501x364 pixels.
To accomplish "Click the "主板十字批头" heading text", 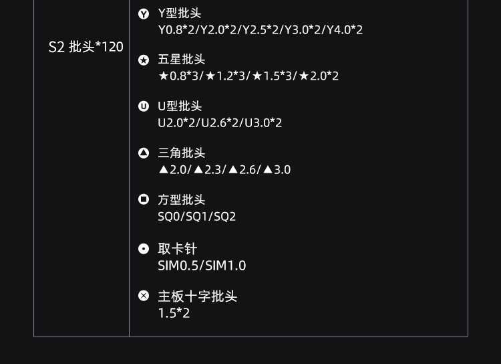I will click(x=198, y=296).
